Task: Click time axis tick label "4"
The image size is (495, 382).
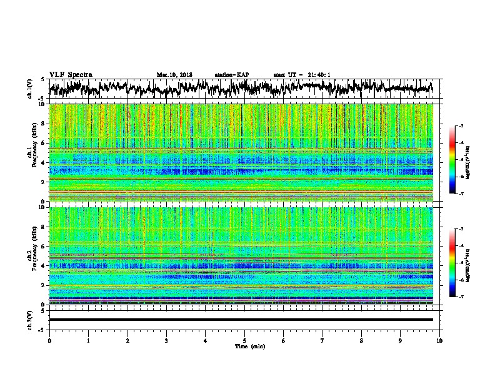Action: pyautogui.click(x=206, y=341)
